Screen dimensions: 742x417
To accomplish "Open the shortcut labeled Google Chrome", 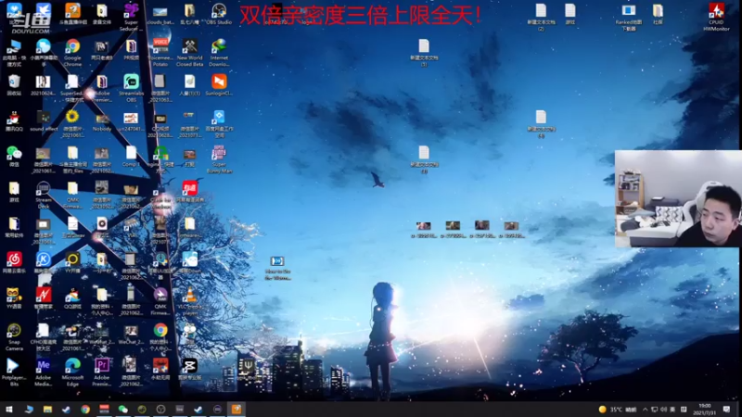I will 72,52.
